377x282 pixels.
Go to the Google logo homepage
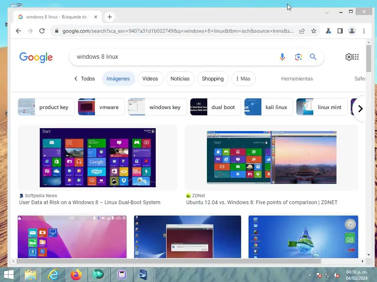pos(36,57)
